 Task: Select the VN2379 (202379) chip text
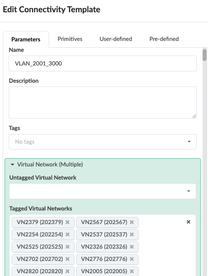pos(40,222)
